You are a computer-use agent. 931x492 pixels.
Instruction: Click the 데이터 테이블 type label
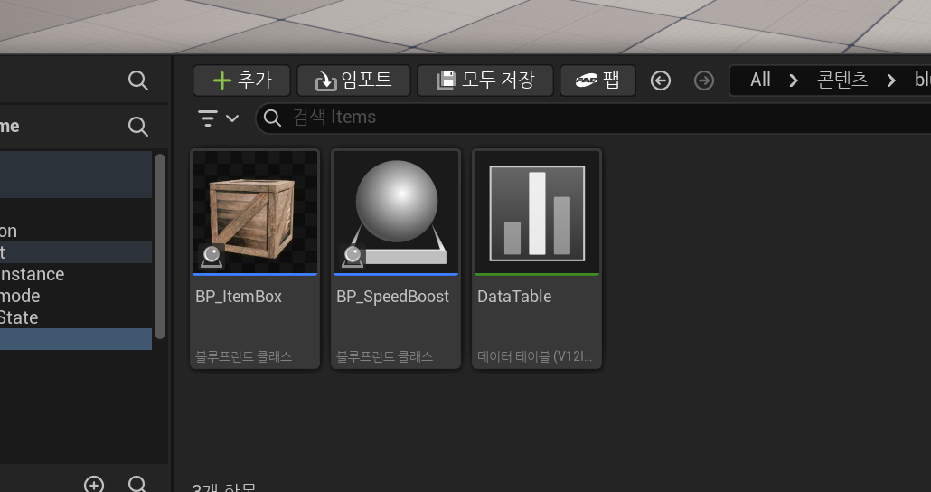coord(535,356)
